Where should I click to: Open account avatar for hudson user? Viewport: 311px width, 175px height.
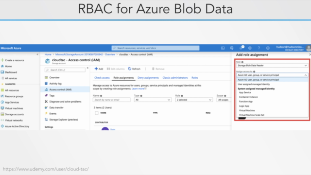[309, 48]
